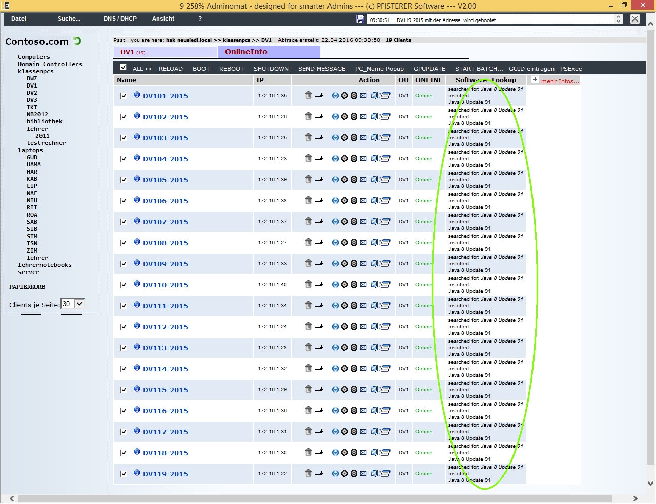This screenshot has height=504, width=656.
Task: Click the right arrow of the horizontal scrollbar
Action: point(635,498)
